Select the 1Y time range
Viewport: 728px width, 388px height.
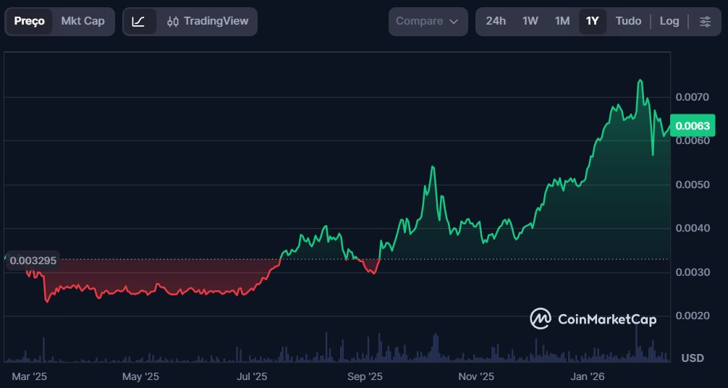pos(592,22)
